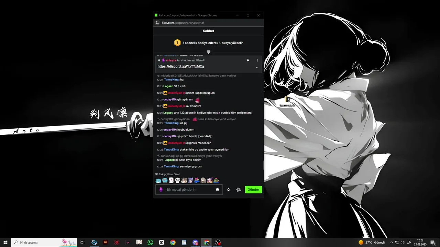
Task: Select the first blue cat emote
Action: 158,180
